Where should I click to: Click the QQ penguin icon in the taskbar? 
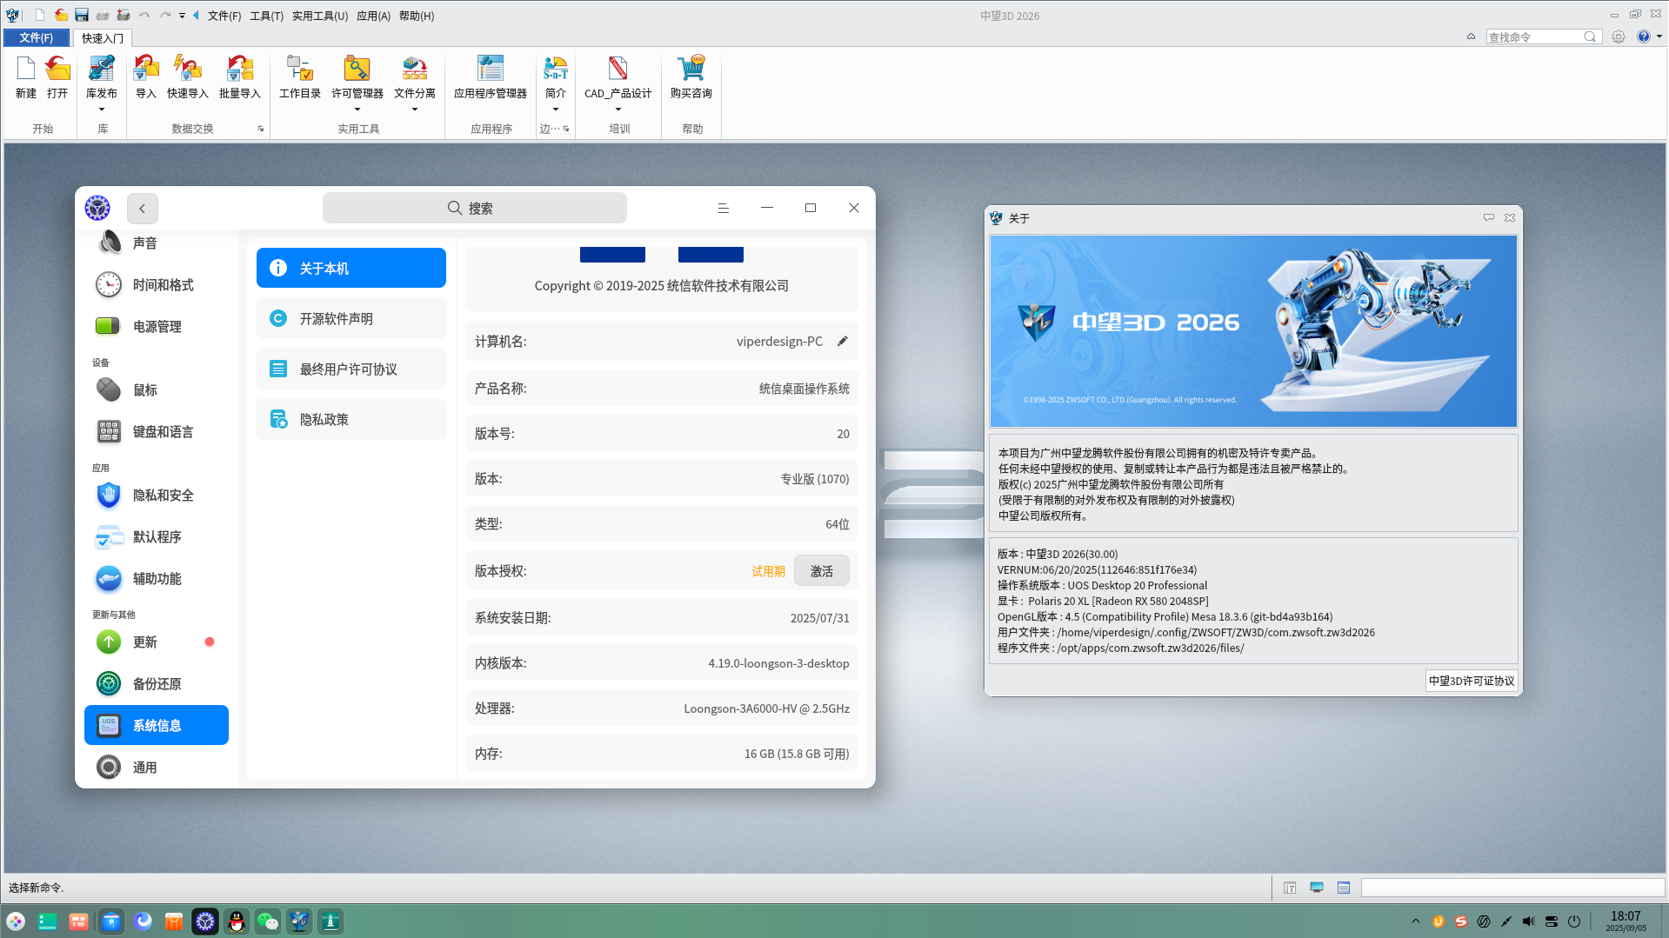click(x=237, y=921)
